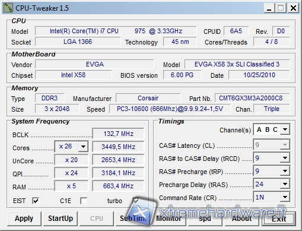Minimize the CPU-Tweaker window

269,8
